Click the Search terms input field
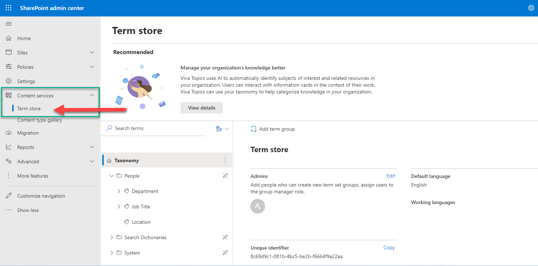This screenshot has height=266, width=538. tap(158, 129)
